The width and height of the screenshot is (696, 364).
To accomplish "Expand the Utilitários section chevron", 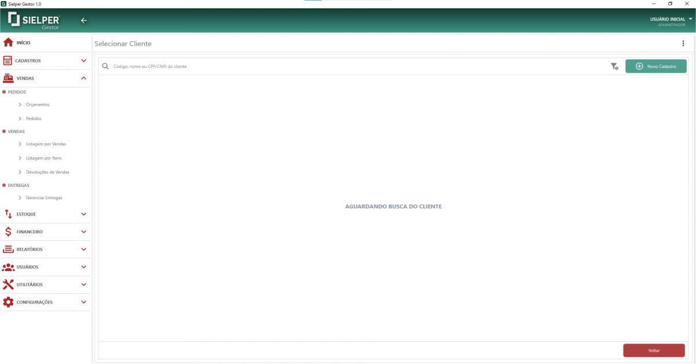I will 84,284.
